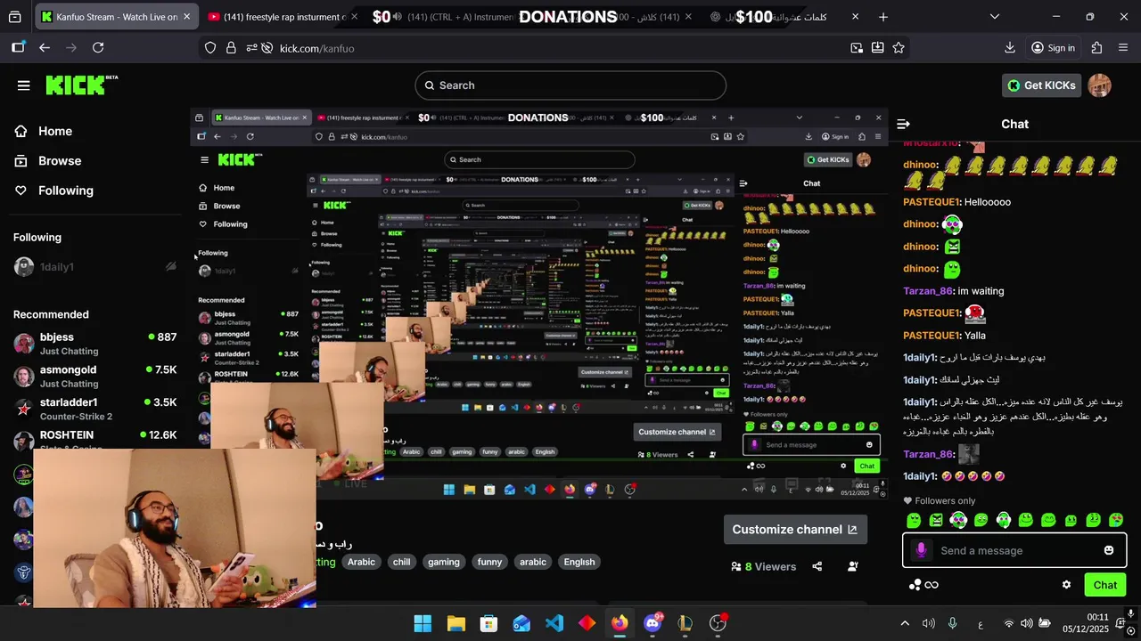
Task: Open the extensions menu
Action: 1096,48
